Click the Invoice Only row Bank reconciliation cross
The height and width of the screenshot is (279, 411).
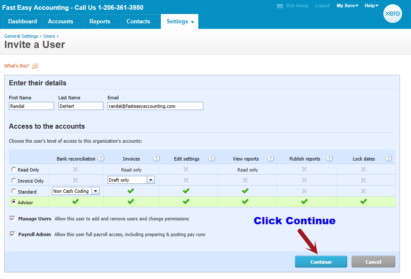pos(75,180)
